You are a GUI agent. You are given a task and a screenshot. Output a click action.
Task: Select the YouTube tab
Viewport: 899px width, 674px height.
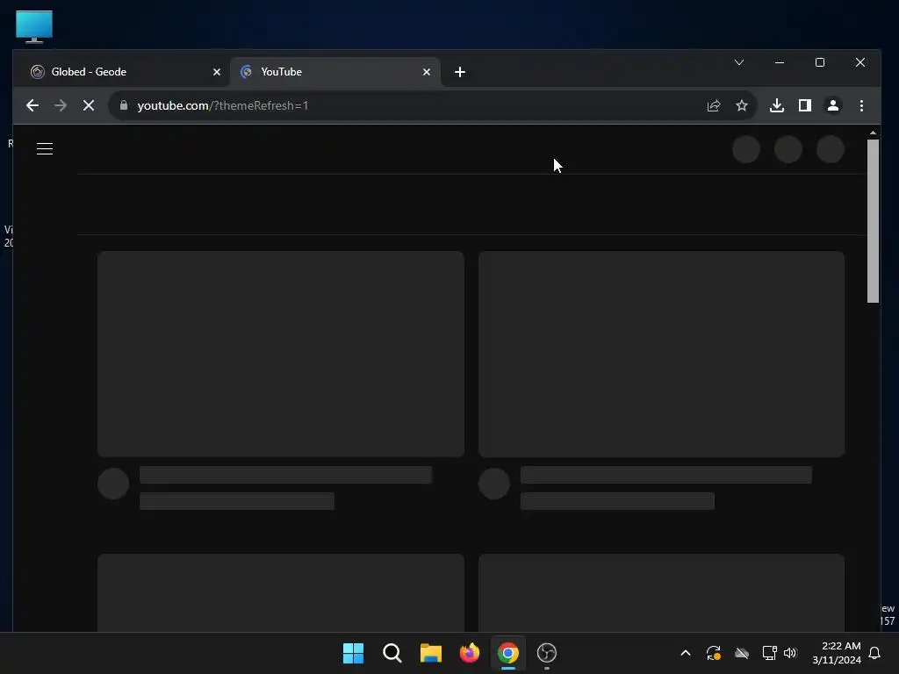[x=335, y=72]
